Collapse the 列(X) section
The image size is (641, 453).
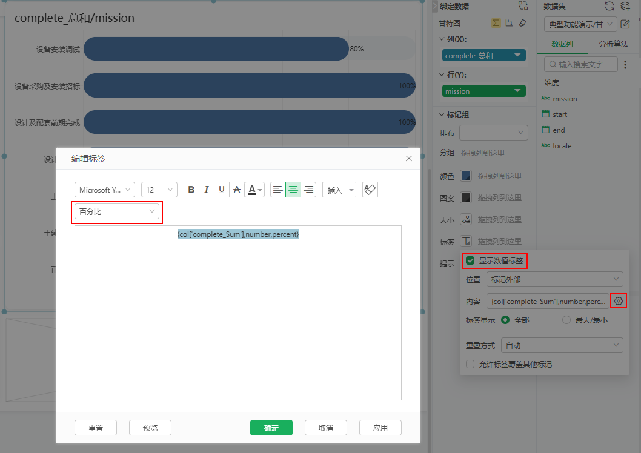(x=442, y=39)
